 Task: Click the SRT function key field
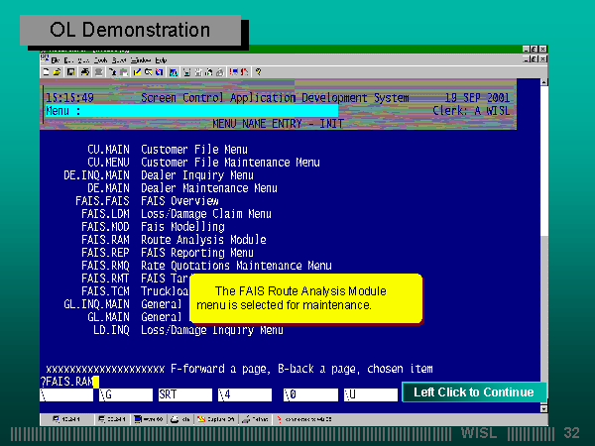pyautogui.click(x=184, y=394)
